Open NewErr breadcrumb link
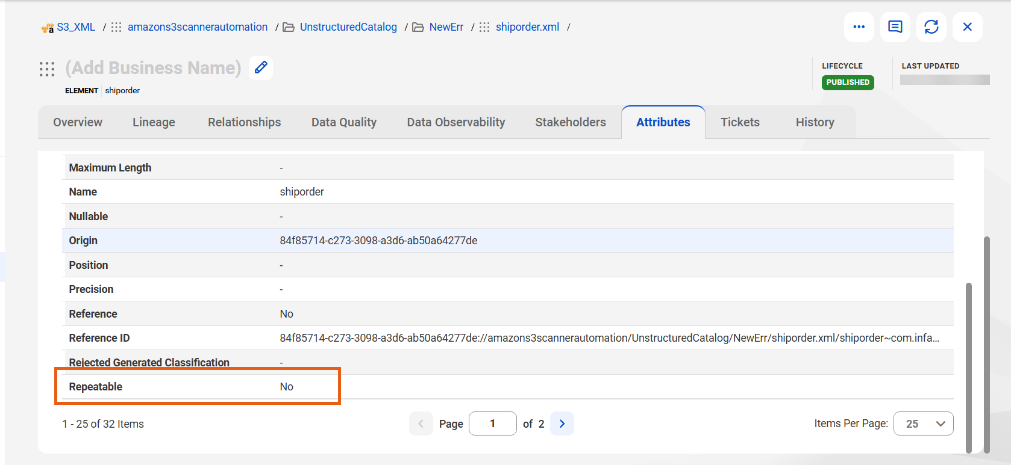Screen dimensions: 1011x465 click(446, 27)
